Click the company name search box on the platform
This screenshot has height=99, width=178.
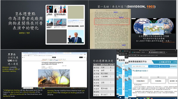click(140, 66)
